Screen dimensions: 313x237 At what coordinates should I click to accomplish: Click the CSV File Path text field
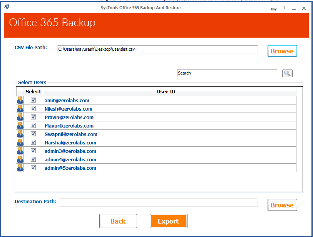[157, 49]
